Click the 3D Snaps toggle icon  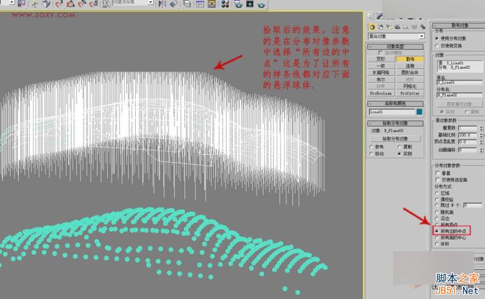coord(59,4)
